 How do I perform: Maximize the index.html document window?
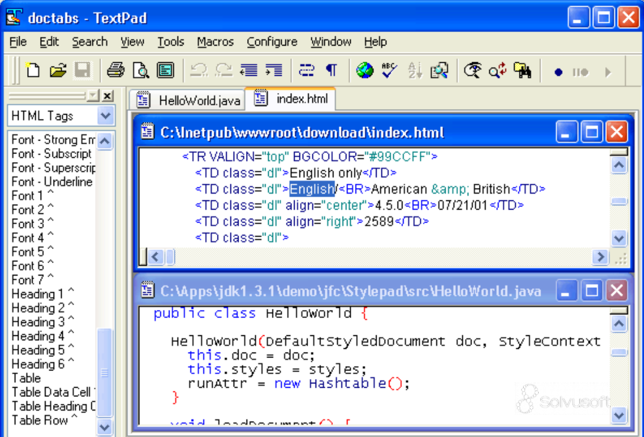pos(592,133)
